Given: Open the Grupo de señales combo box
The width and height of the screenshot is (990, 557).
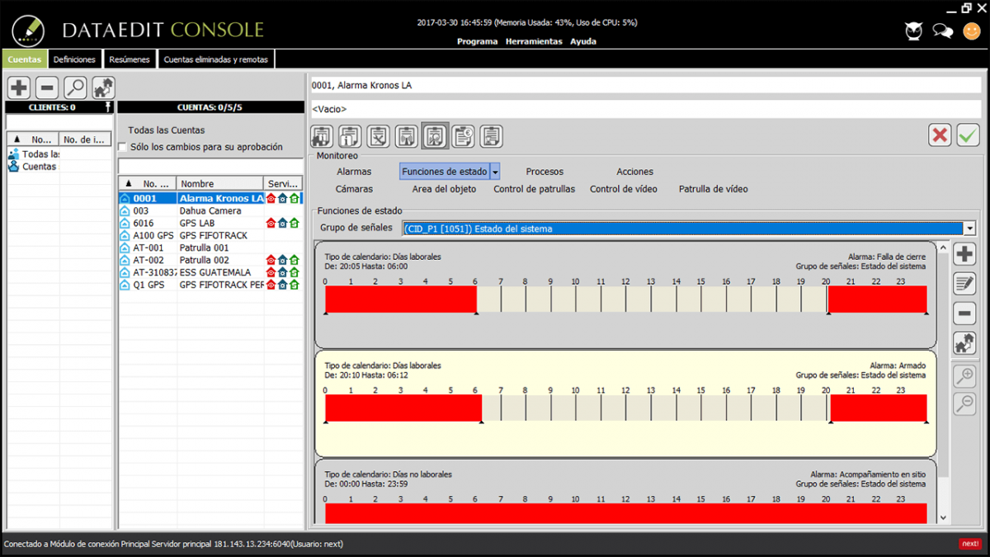Looking at the screenshot, I should (969, 229).
